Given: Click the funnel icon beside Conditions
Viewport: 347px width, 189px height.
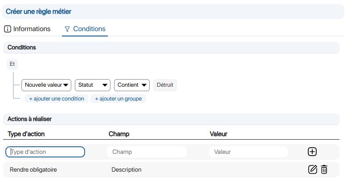Looking at the screenshot, I should [x=67, y=29].
